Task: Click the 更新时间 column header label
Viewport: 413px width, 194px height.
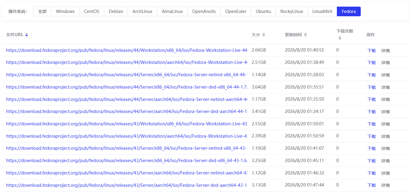Action: [x=293, y=35]
